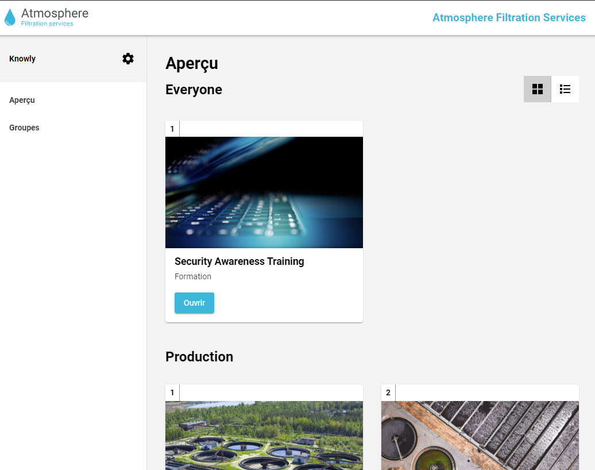Switch to grid view

538,89
